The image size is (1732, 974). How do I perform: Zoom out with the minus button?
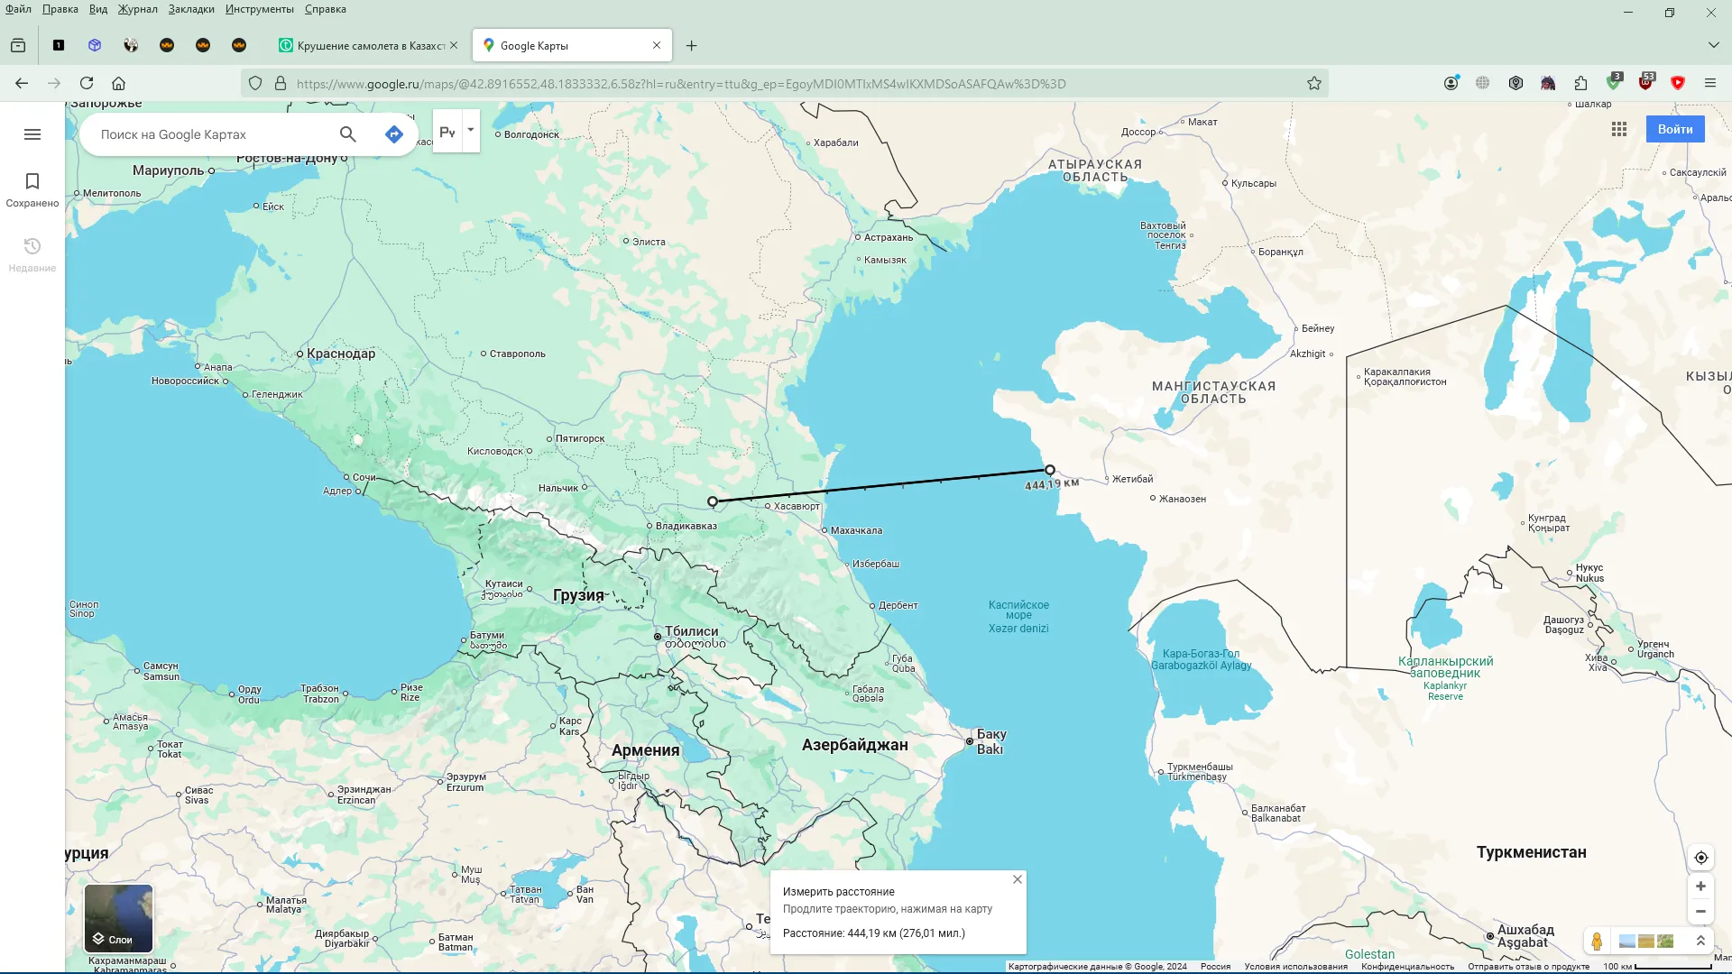(x=1700, y=912)
